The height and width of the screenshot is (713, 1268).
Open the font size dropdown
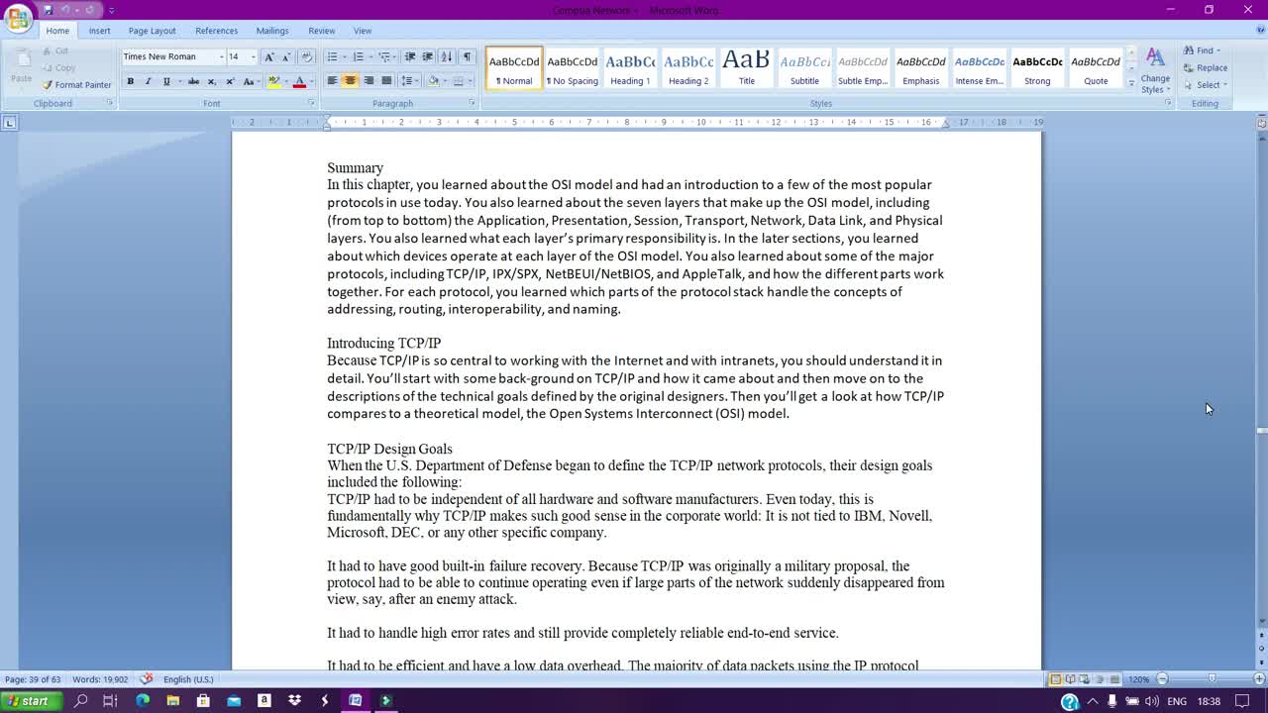pos(253,56)
